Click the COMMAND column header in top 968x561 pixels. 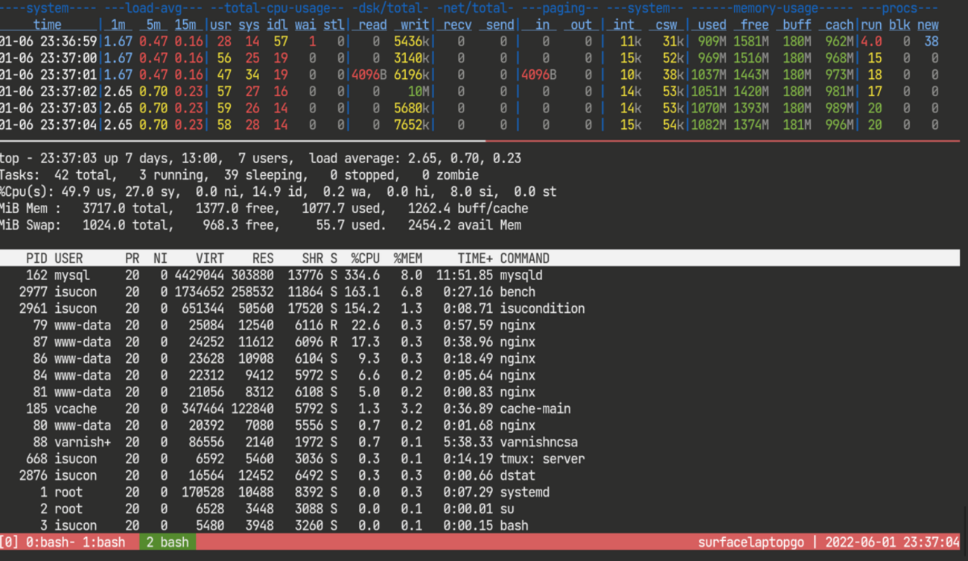coord(524,259)
